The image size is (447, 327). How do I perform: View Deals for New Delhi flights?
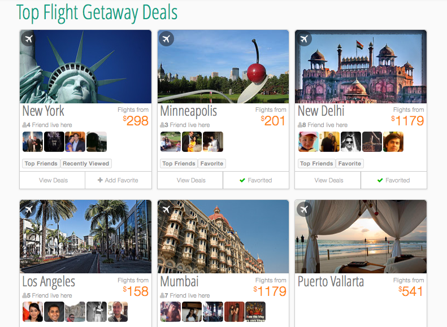pos(328,180)
